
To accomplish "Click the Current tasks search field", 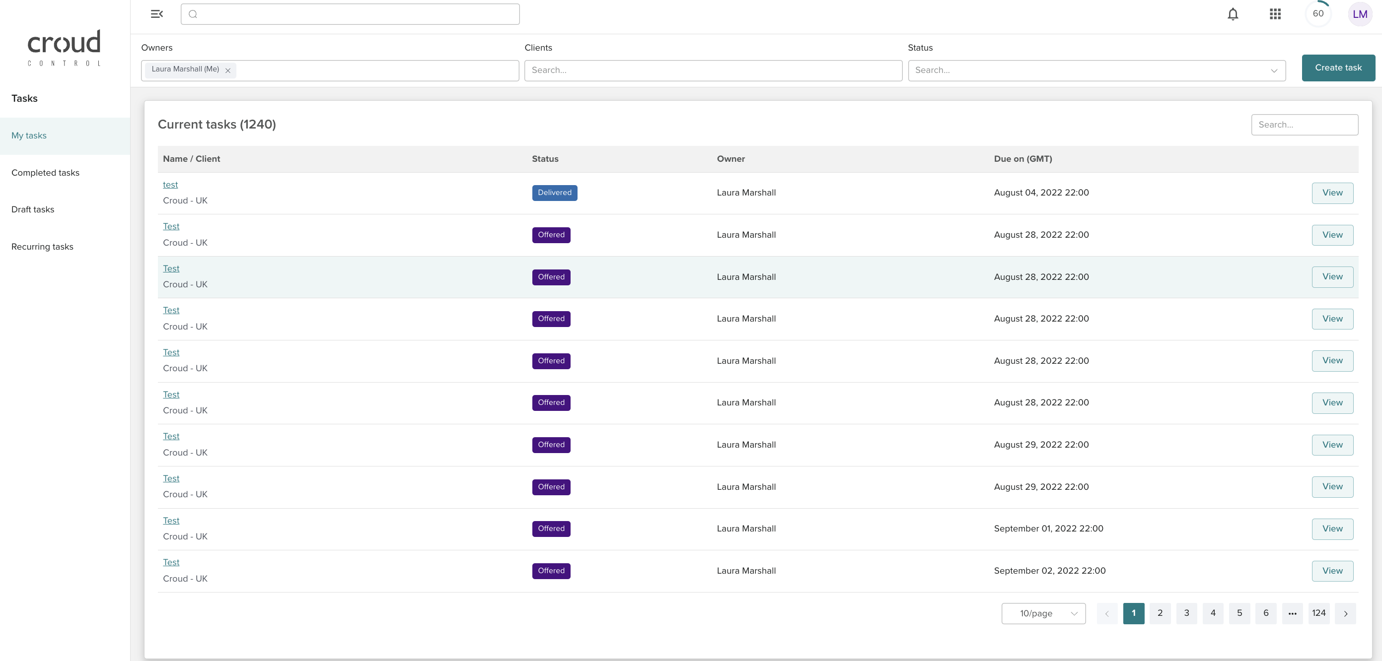I will (1304, 125).
